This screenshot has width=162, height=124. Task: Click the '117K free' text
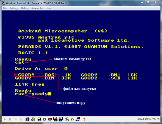30,84
